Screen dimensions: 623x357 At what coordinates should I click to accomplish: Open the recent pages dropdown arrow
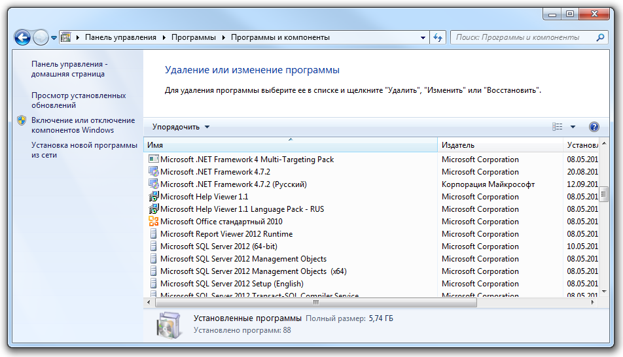(54, 38)
